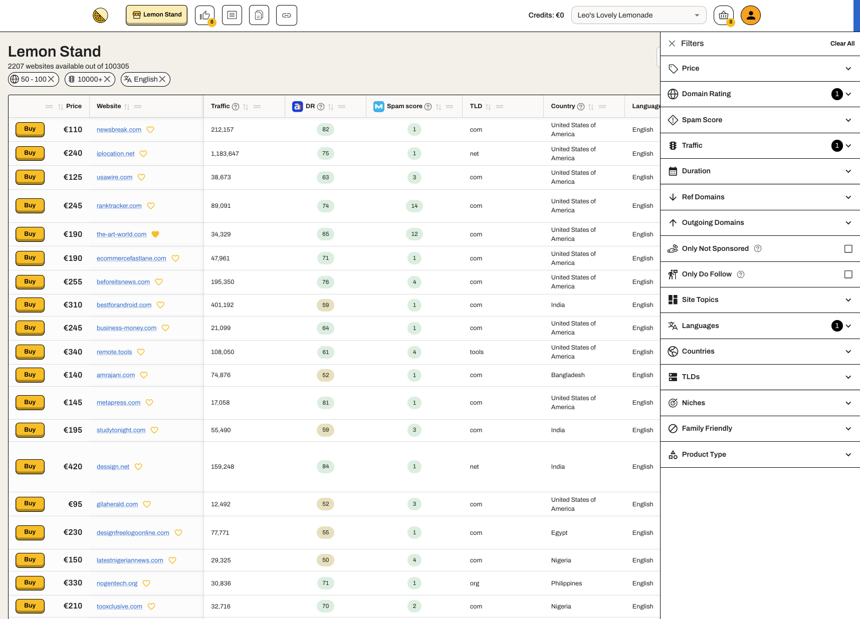
Task: Remove the English language filter chip
Action: tap(162, 79)
